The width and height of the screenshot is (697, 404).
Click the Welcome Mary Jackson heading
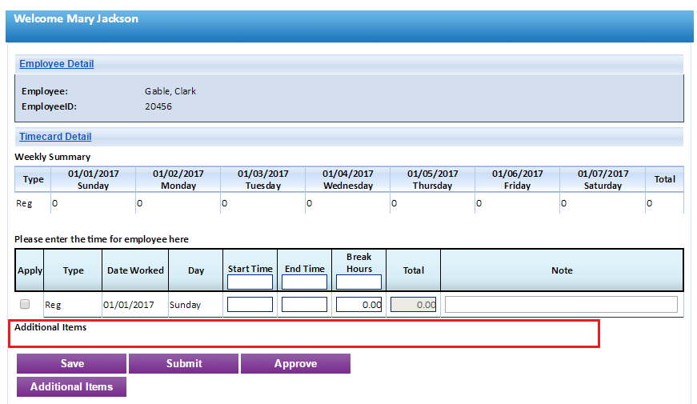point(76,18)
